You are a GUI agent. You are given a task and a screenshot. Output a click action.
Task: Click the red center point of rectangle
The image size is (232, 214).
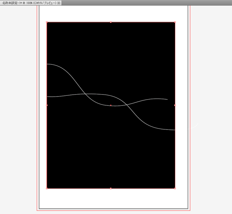[111, 105]
